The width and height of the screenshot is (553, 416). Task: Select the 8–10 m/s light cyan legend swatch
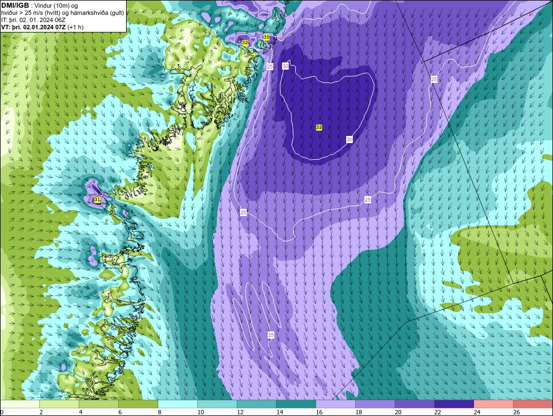tap(178, 404)
